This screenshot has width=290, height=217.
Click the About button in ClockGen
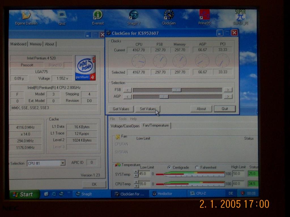point(201,109)
